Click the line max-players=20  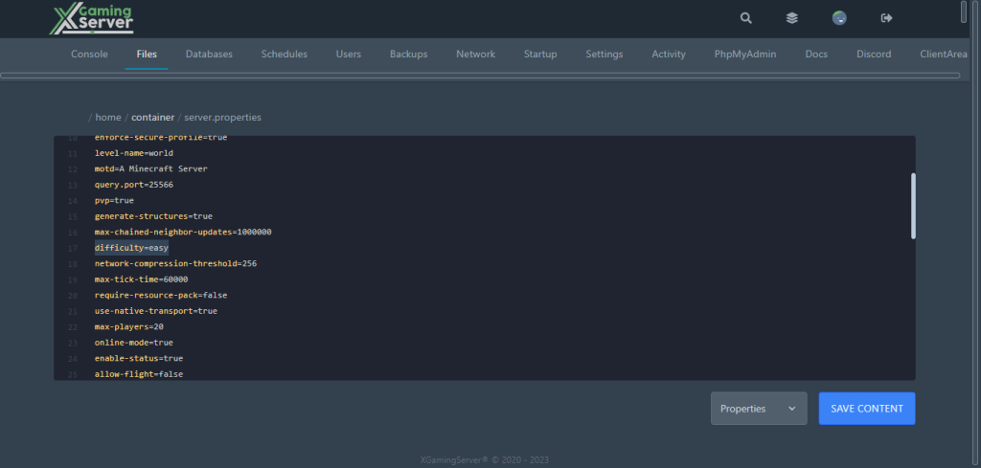(129, 326)
